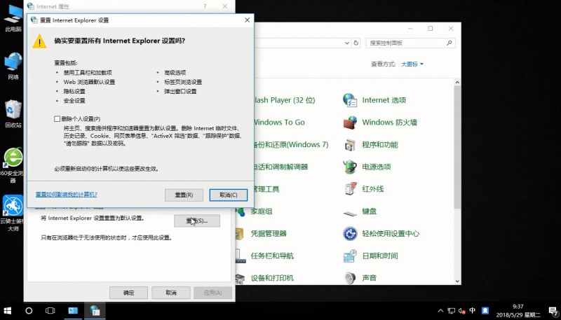Expand the 查看方式 大图标 dropdown

coord(412,64)
